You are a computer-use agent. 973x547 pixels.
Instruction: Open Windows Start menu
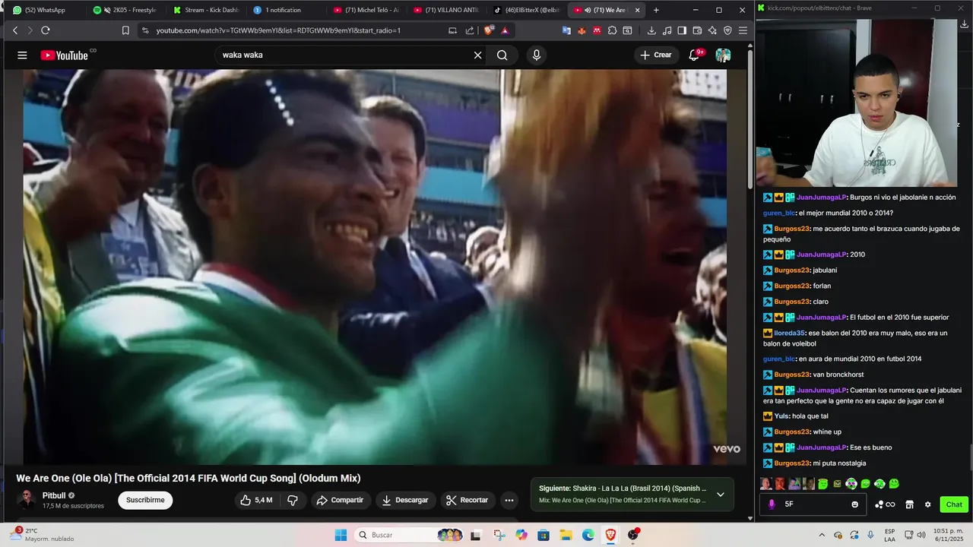[340, 535]
